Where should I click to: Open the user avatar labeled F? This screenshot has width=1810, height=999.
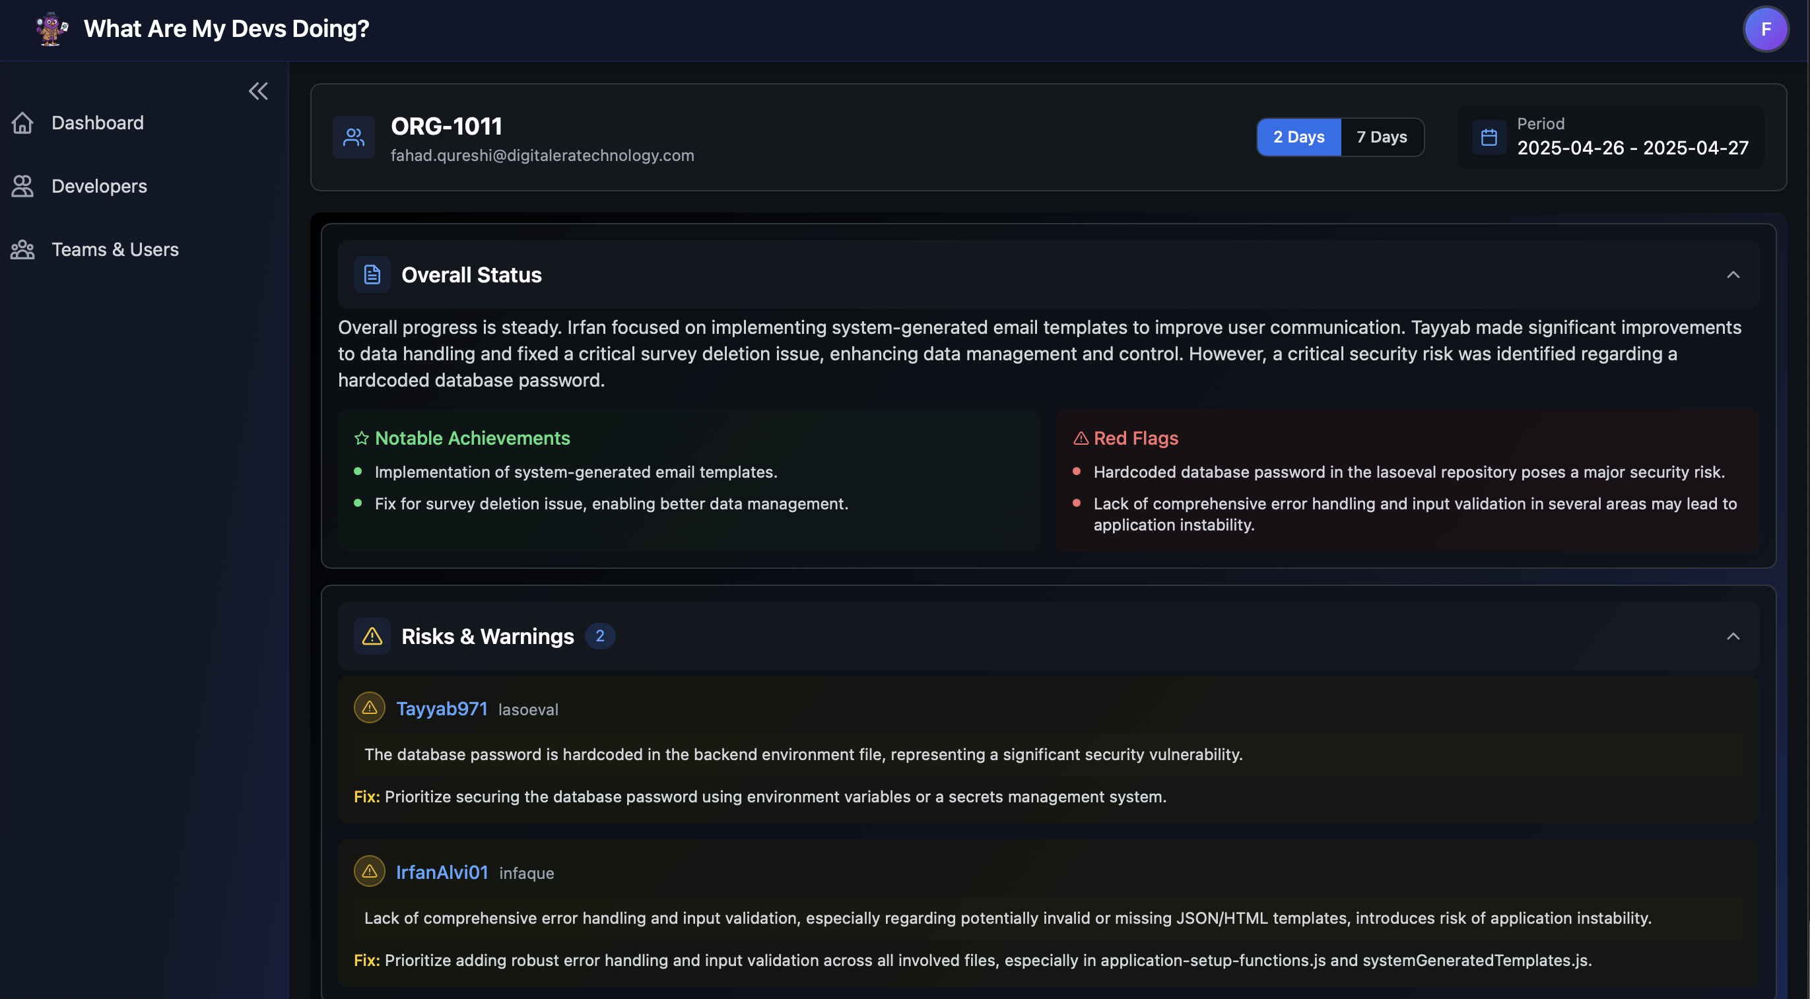point(1765,29)
